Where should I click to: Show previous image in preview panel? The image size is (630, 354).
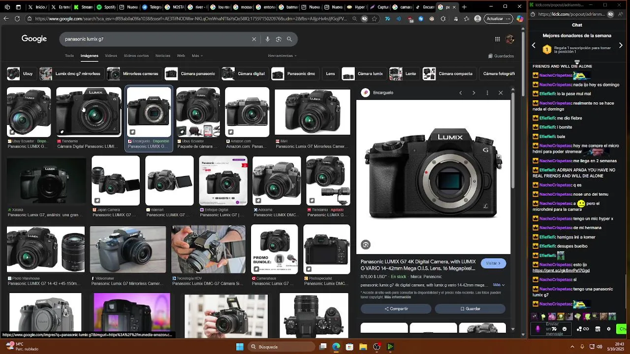461,92
